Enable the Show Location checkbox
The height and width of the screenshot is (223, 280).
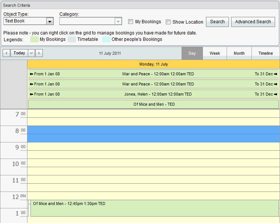pos(168,22)
